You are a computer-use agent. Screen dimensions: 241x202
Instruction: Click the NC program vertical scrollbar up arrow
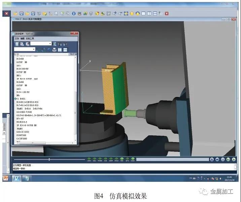pos(75,58)
